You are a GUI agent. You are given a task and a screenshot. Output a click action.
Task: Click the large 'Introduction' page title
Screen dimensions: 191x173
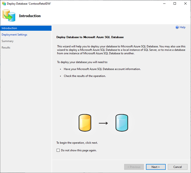pyautogui.click(x=30, y=16)
